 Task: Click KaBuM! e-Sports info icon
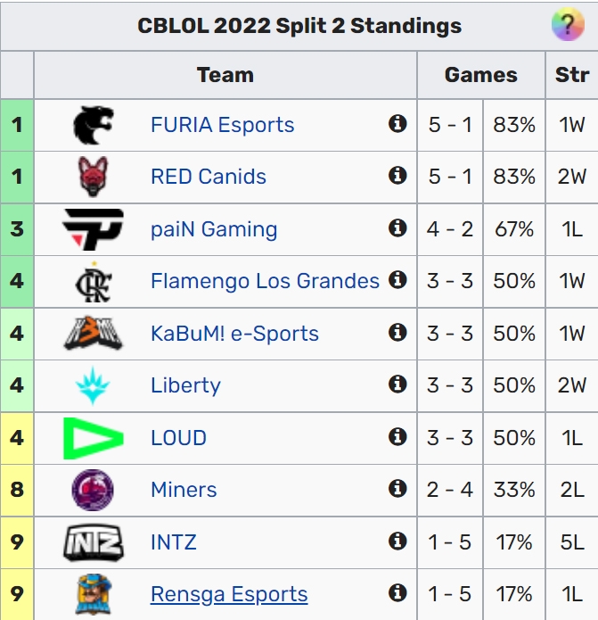pyautogui.click(x=397, y=332)
